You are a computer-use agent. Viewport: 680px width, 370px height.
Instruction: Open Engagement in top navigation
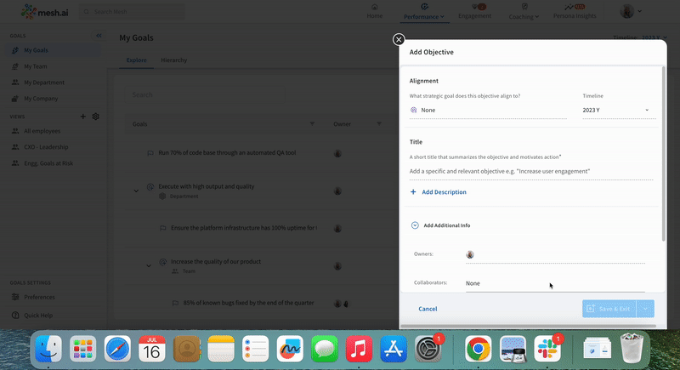coord(475,12)
